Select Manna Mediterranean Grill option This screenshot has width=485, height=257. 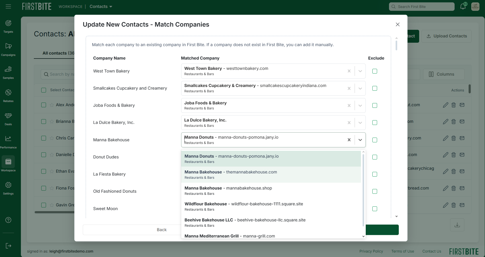click(271, 235)
